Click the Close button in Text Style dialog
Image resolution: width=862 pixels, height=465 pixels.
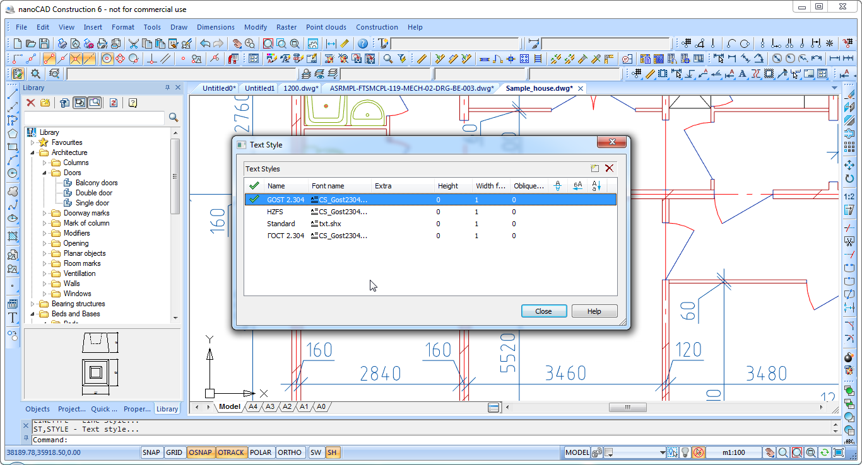(x=543, y=311)
